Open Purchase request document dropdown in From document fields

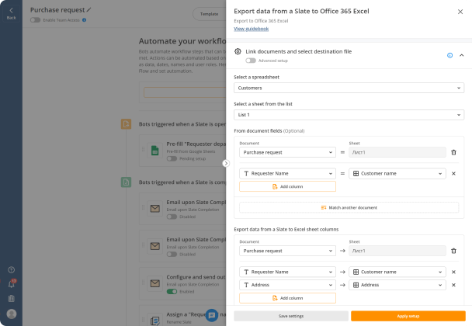[287, 152]
